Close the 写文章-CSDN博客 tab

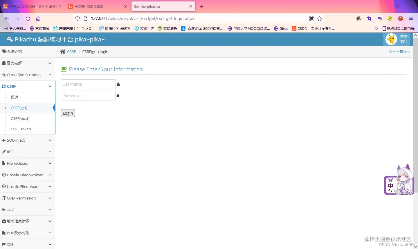tap(125, 6)
